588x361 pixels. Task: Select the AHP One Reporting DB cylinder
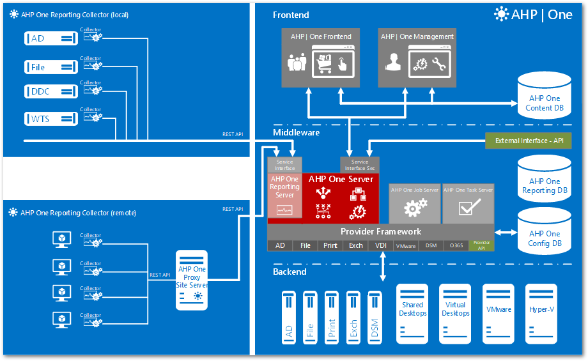(x=545, y=179)
